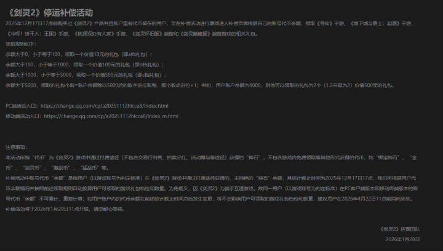Select the 余额大于5000 rule line
Screen dimensions: 443x251
pyautogui.click(x=201, y=86)
